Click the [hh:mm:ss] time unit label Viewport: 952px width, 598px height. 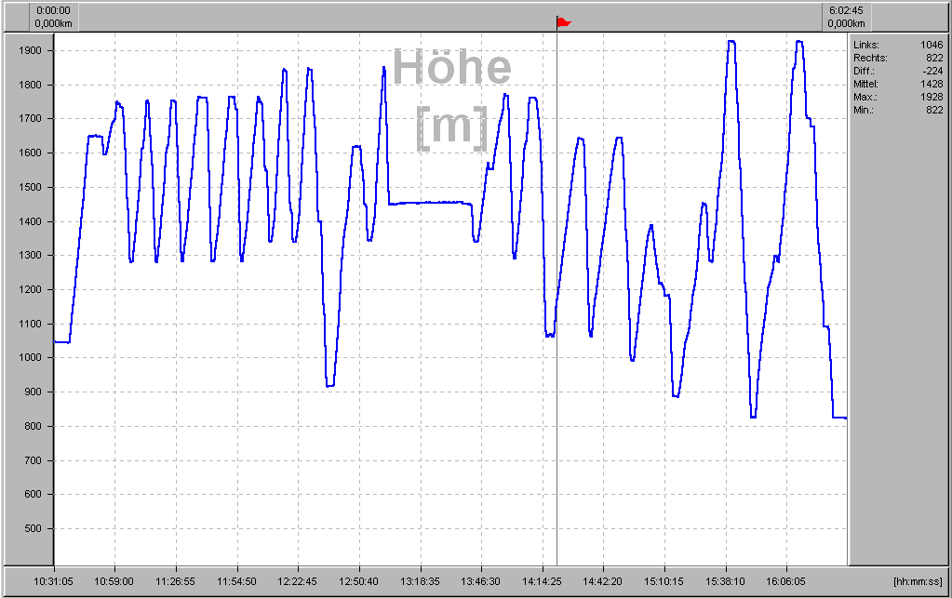coord(918,581)
